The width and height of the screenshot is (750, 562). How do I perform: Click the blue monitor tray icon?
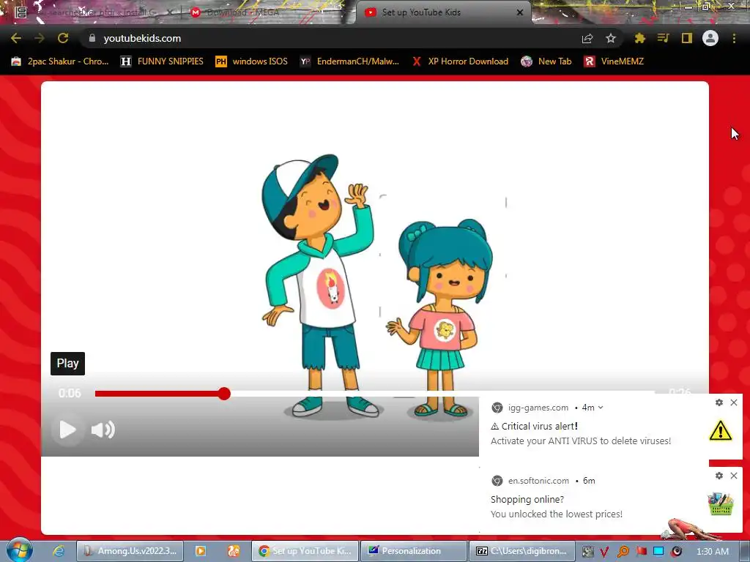[x=658, y=552]
